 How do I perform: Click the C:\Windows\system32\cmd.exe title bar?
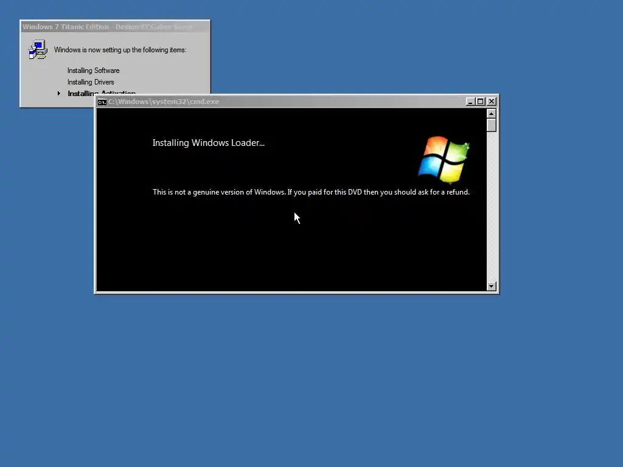296,102
